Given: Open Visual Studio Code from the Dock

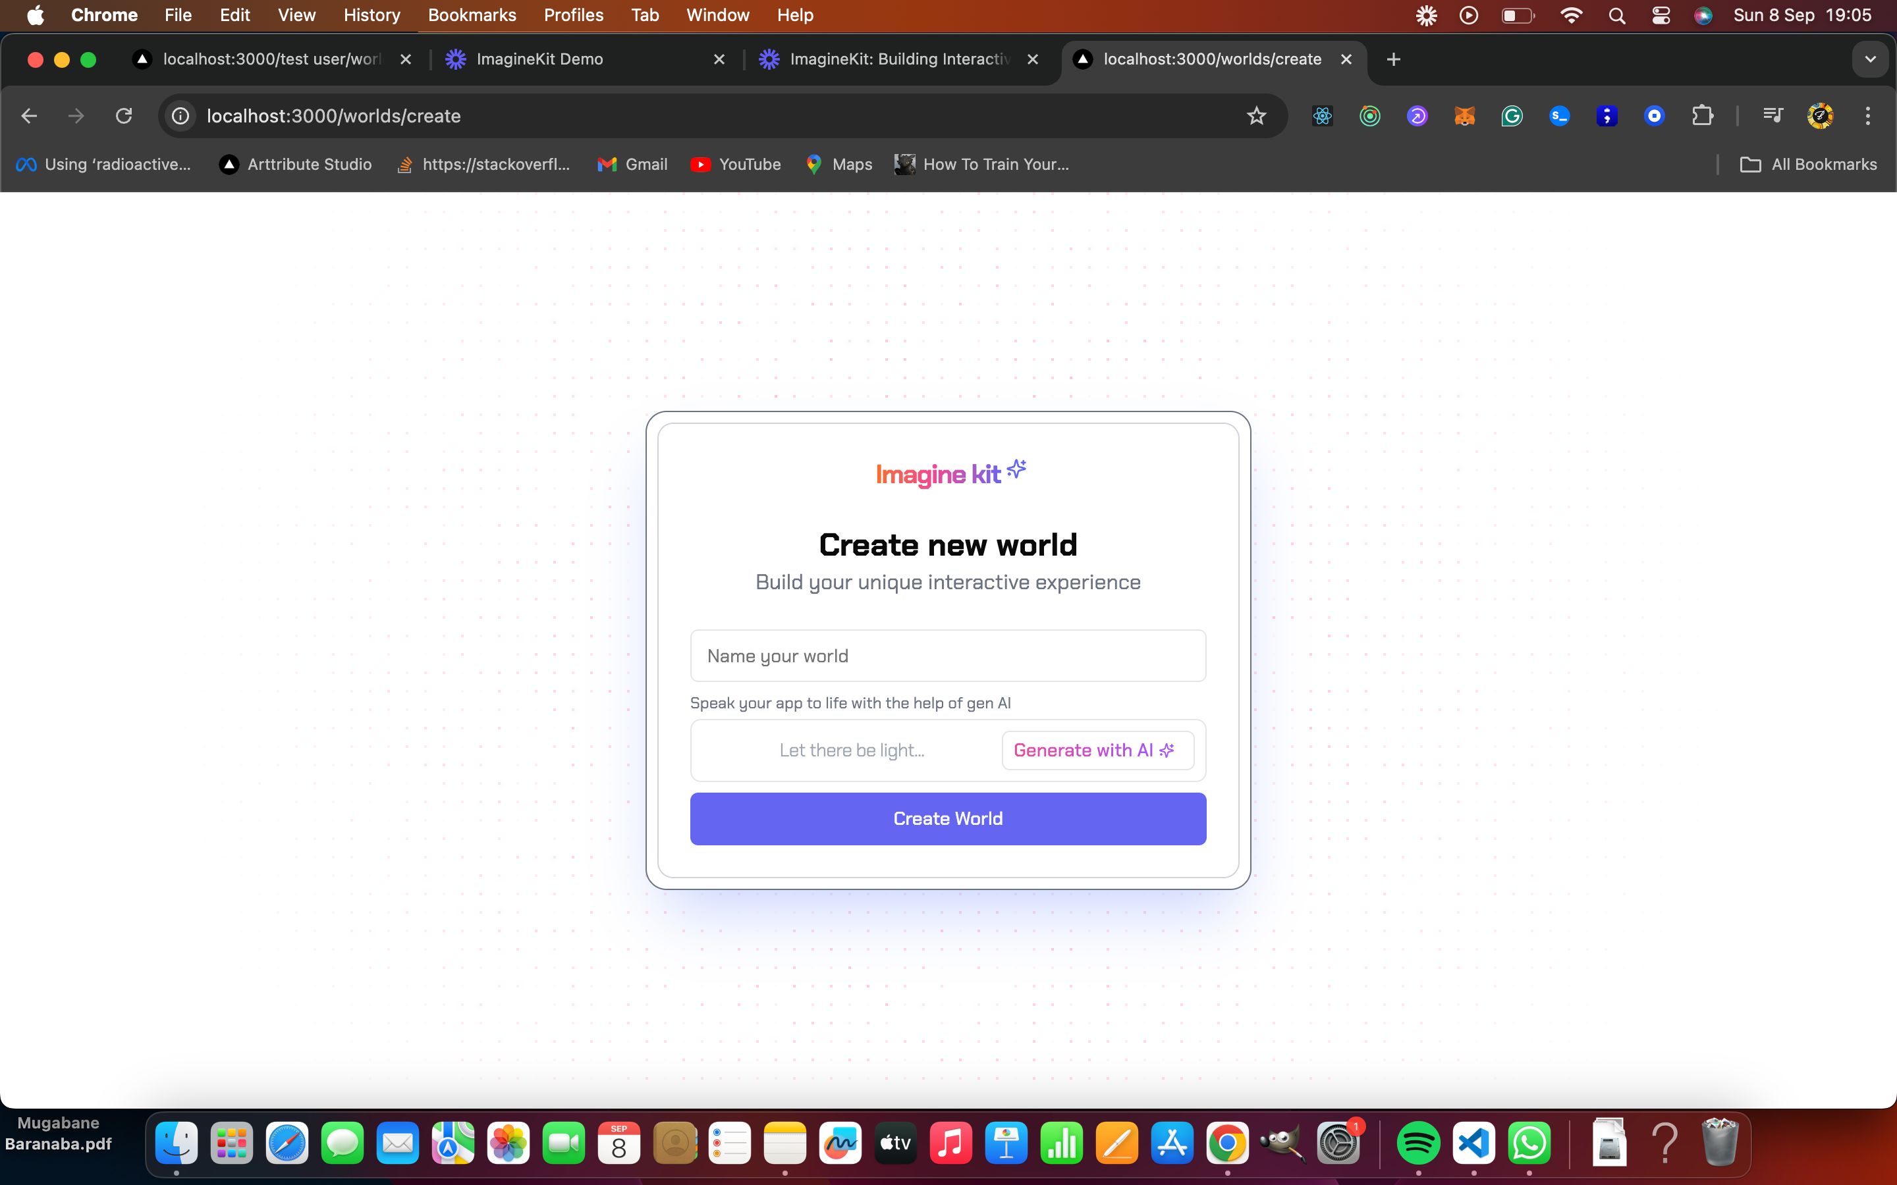Looking at the screenshot, I should tap(1473, 1144).
